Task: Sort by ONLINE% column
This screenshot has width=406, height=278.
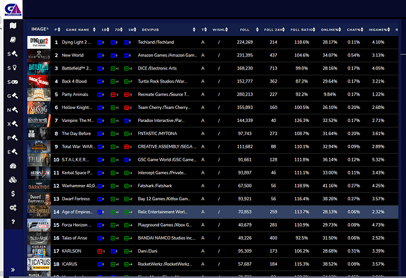Action: [331, 29]
